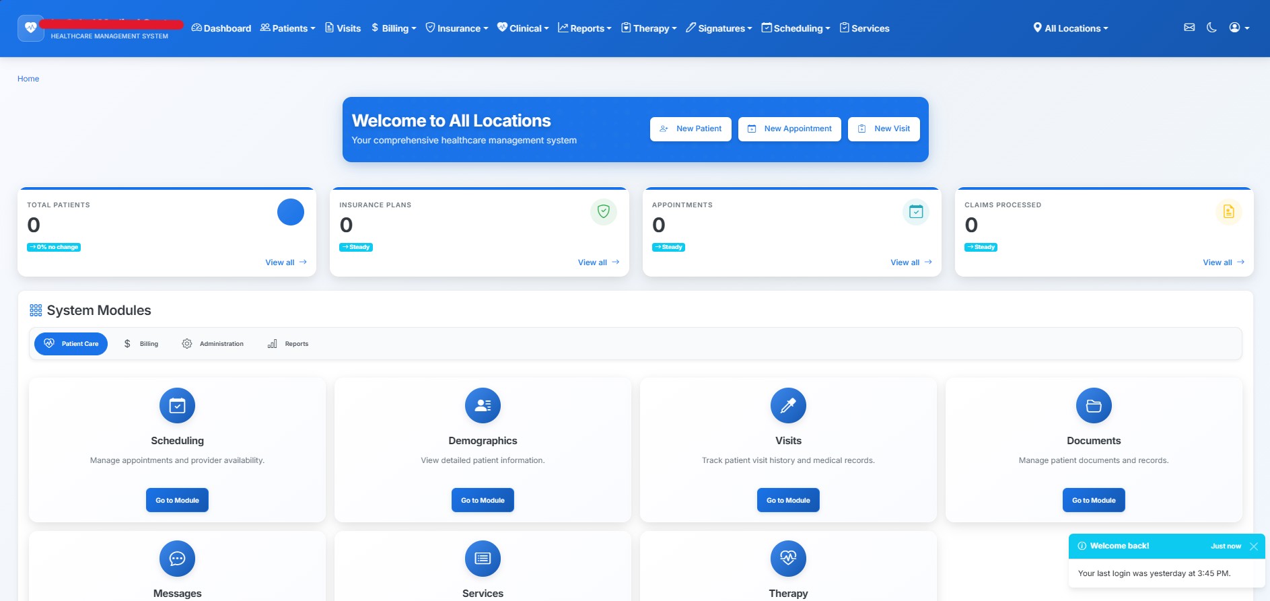
Task: Click the Steady badge under Claims Processed
Action: [x=981, y=247]
